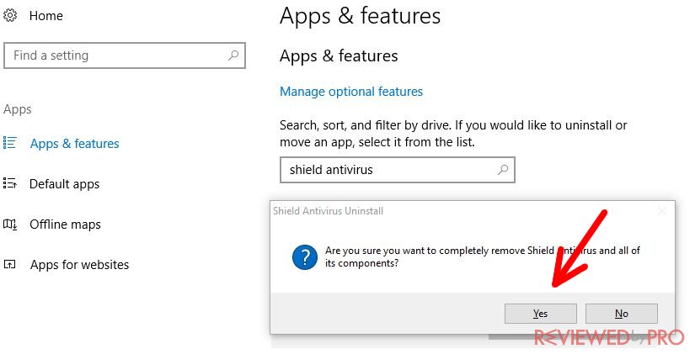The height and width of the screenshot is (354, 695).
Task: Click the Apps & features list icon
Action: pos(10,143)
